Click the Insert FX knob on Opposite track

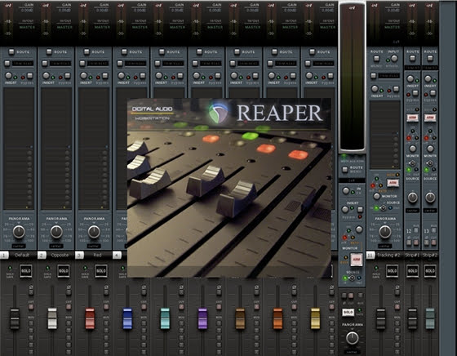click(46, 76)
